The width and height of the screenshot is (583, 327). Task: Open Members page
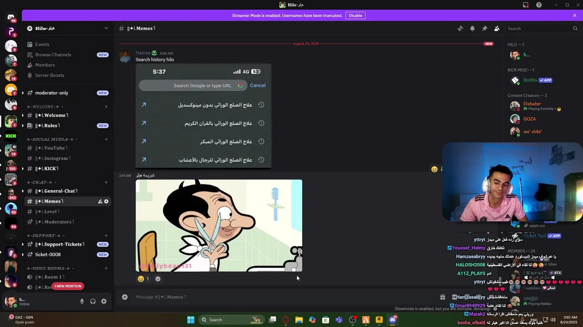67,65
